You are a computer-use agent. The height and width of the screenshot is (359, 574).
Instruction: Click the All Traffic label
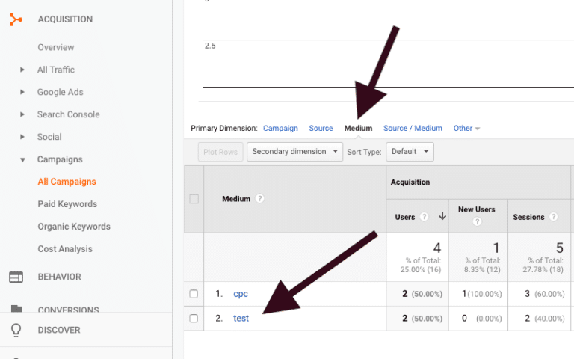point(55,70)
